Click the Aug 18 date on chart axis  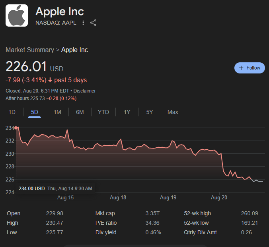click(118, 197)
